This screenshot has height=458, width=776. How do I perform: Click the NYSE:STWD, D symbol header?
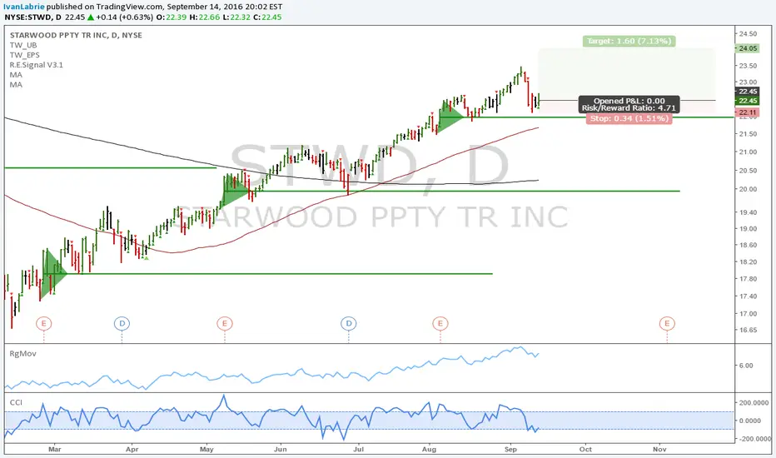(x=33, y=17)
